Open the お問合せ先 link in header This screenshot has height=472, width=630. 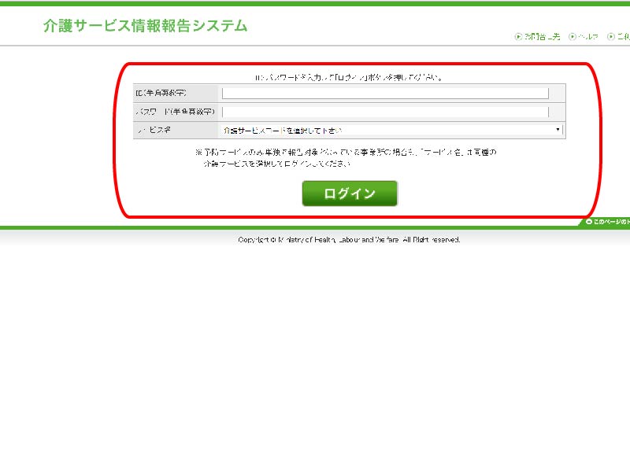[x=542, y=36]
